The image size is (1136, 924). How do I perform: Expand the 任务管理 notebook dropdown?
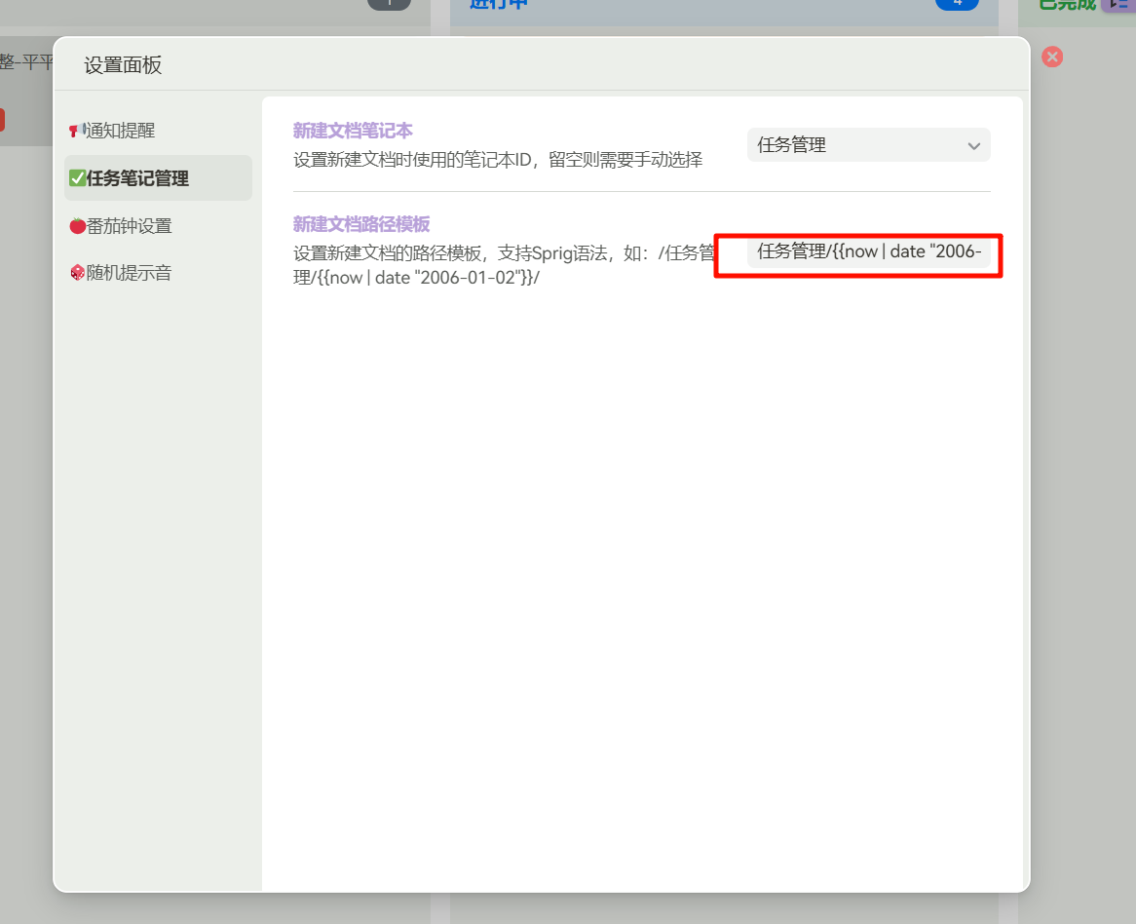[869, 145]
